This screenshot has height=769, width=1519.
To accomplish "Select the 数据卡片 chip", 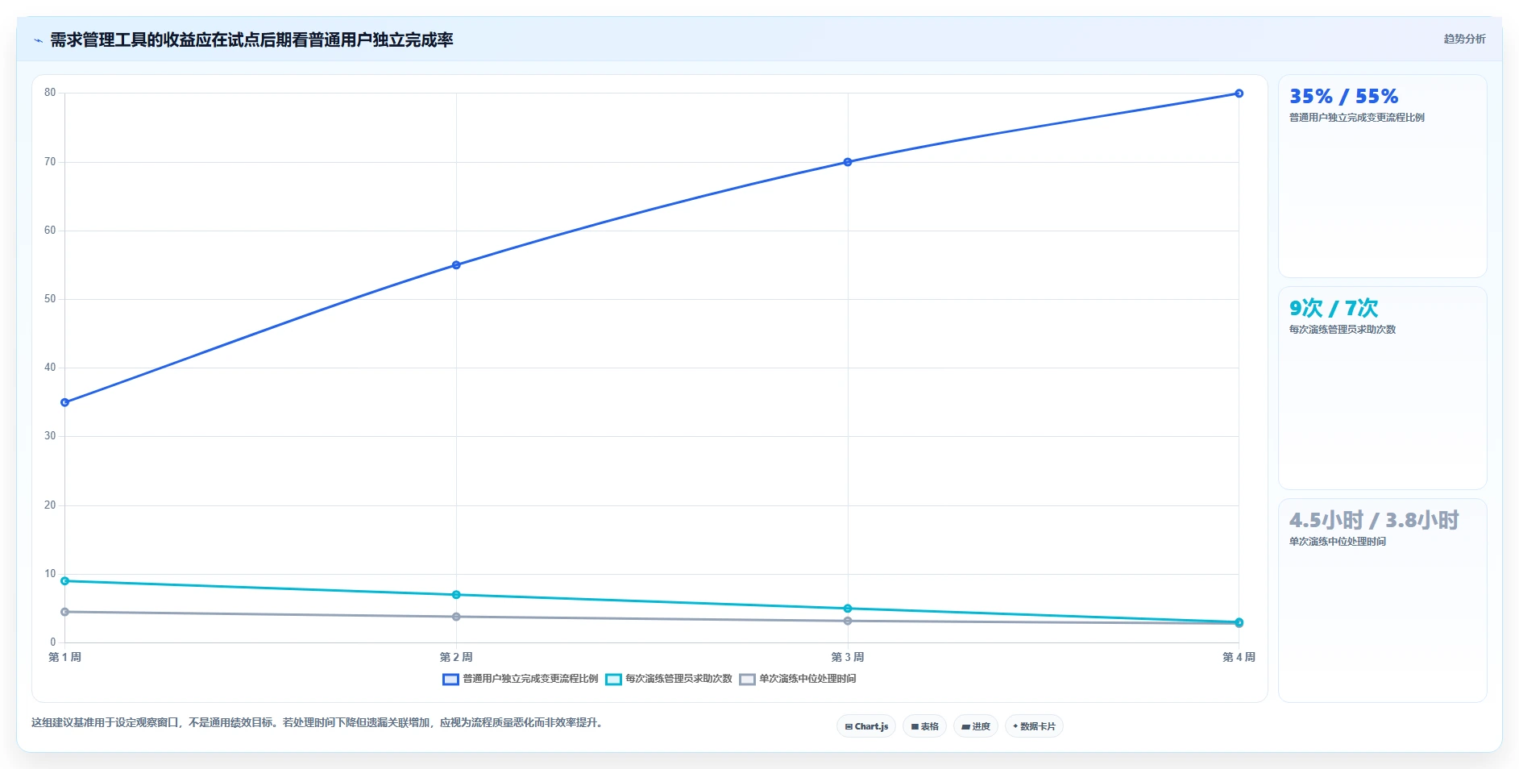I will pyautogui.click(x=1034, y=726).
